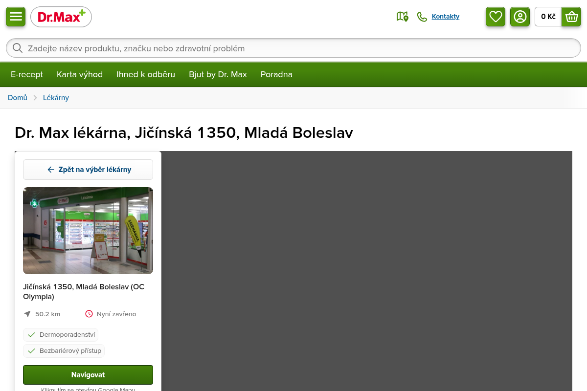Open the E-recept menu item
587x391 pixels.
coord(27,74)
